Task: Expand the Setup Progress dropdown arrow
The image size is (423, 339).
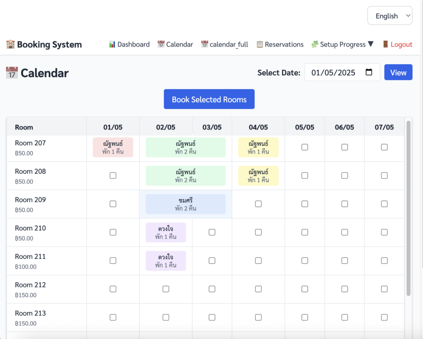Action: (371, 44)
